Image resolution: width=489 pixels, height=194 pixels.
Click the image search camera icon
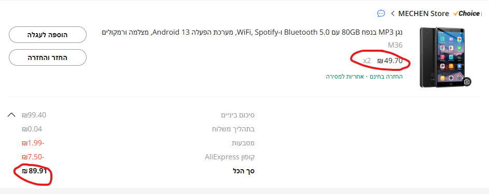click(x=467, y=82)
